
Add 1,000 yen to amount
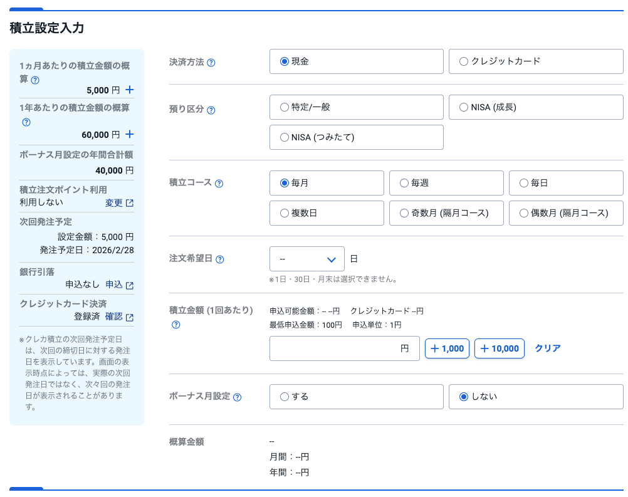point(447,348)
